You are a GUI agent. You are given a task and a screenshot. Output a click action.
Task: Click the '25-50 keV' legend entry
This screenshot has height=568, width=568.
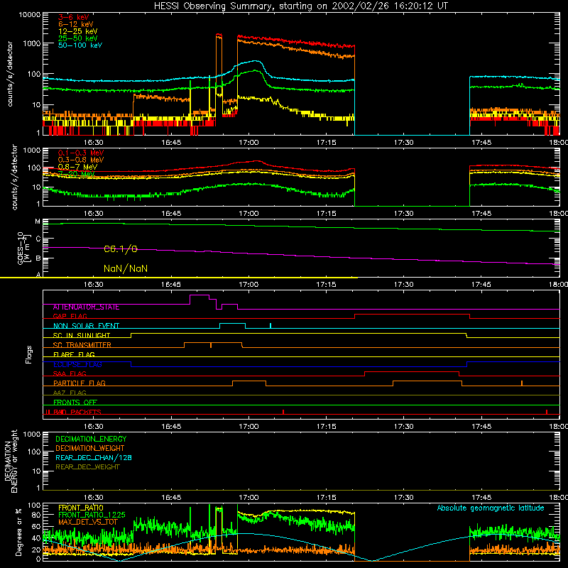click(x=78, y=38)
